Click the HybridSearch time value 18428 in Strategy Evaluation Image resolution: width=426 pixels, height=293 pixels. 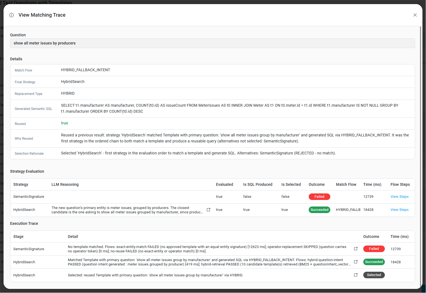click(x=368, y=210)
